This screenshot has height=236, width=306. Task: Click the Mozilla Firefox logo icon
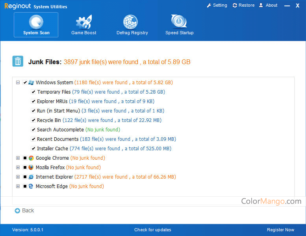(x=31, y=168)
